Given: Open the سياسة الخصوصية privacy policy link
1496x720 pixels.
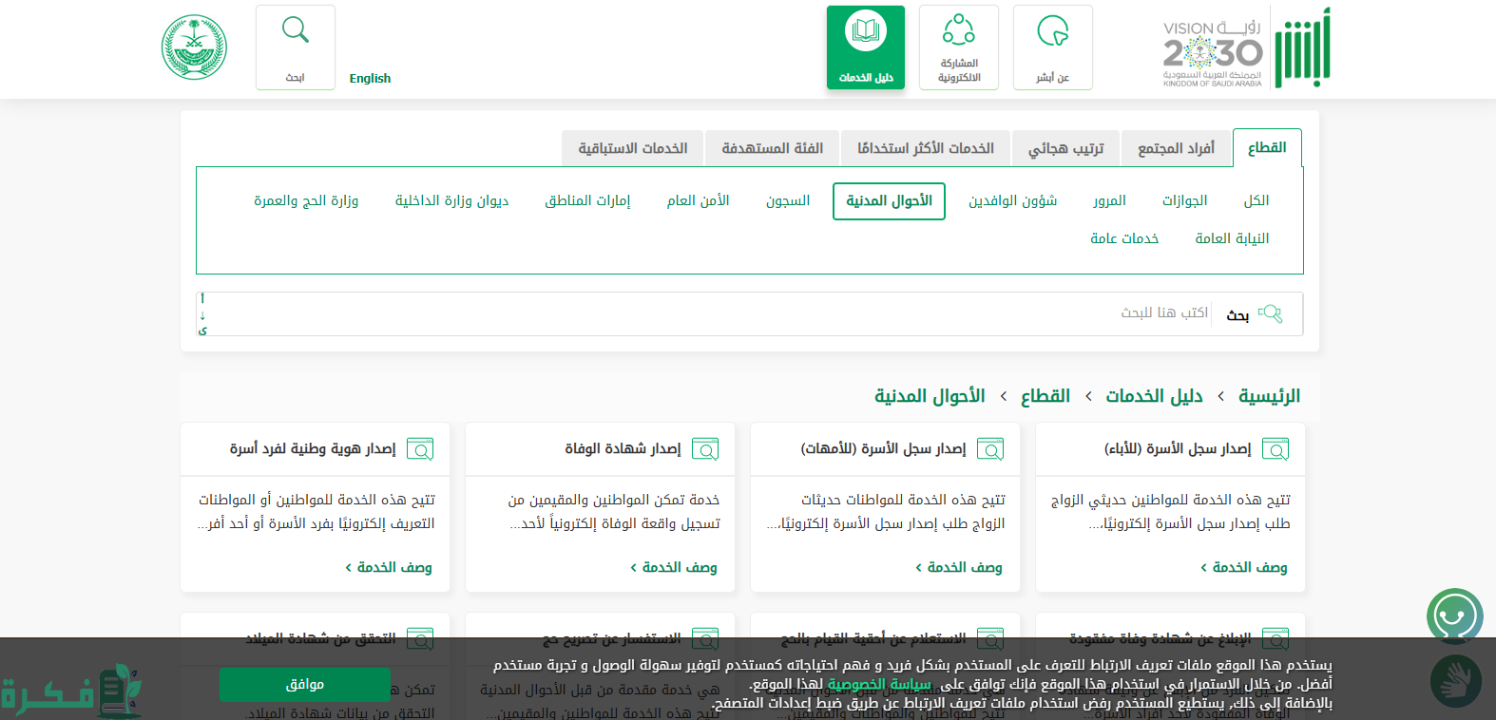Looking at the screenshot, I should (x=879, y=684).
